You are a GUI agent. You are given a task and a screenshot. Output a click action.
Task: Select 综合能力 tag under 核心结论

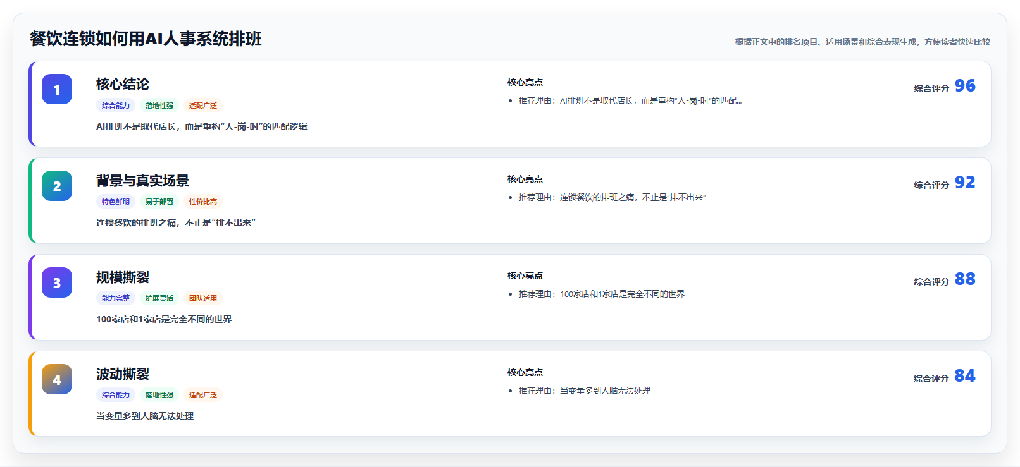click(116, 106)
